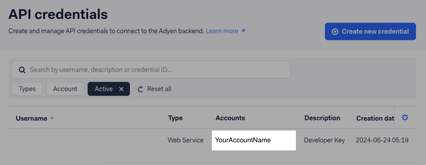426x165 pixels.
Task: Click the search magnifier icon
Action: pyautogui.click(x=22, y=70)
